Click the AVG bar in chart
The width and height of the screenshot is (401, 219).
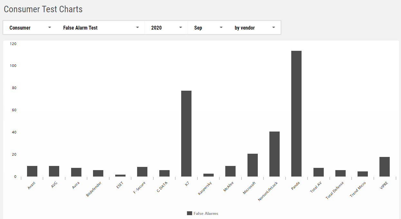pos(54,171)
